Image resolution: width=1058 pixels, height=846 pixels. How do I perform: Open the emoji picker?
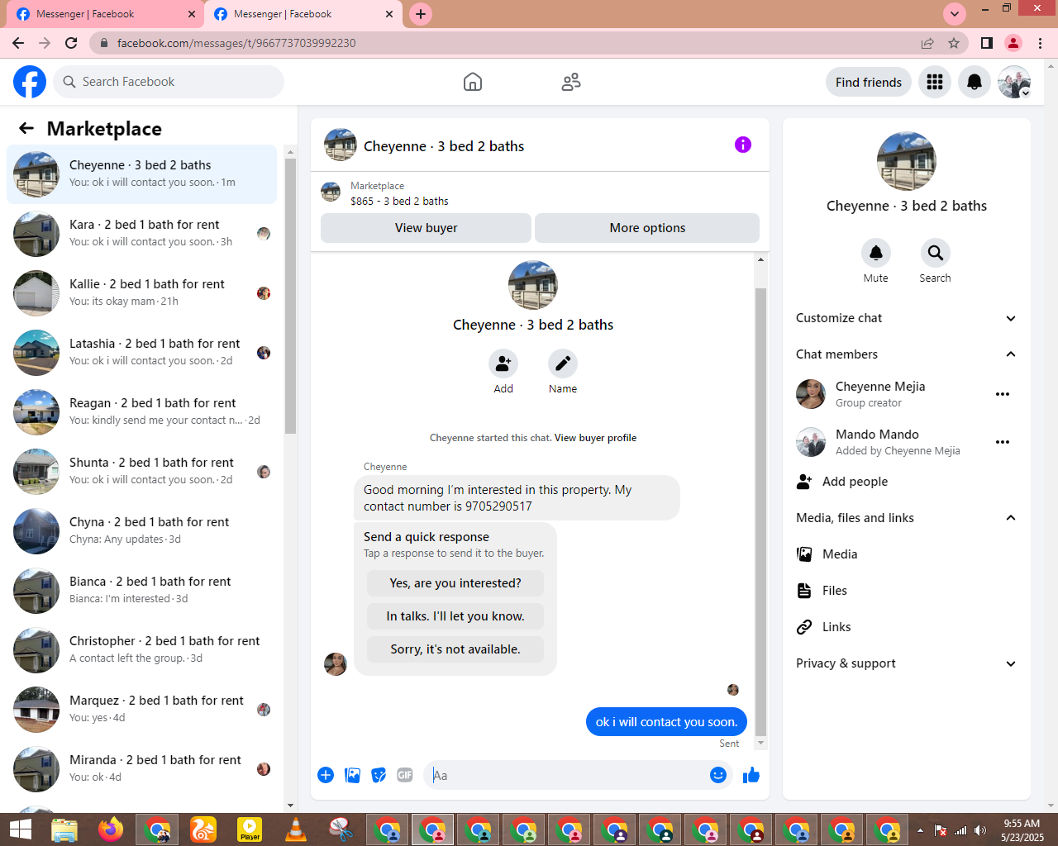pyautogui.click(x=718, y=775)
